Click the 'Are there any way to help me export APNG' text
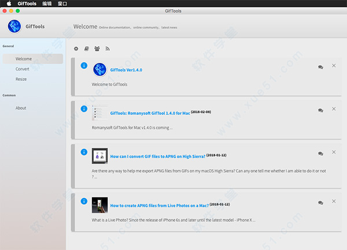This screenshot has width=347, height=250. click(209, 174)
